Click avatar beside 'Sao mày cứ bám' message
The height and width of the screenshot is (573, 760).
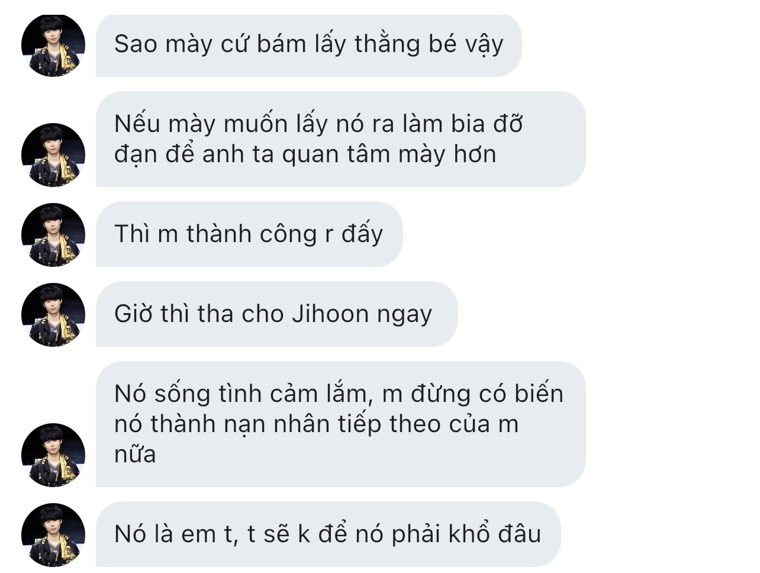[x=53, y=45]
